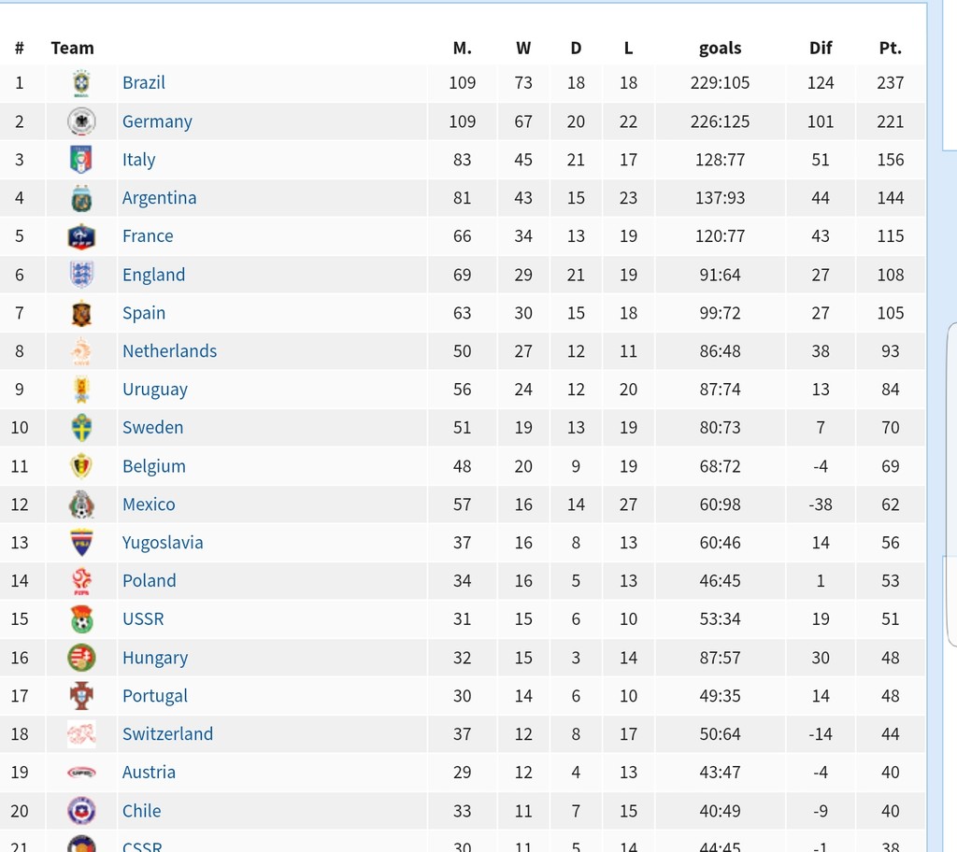Click the Brazil team crest icon
This screenshot has height=852, width=957.
81,83
